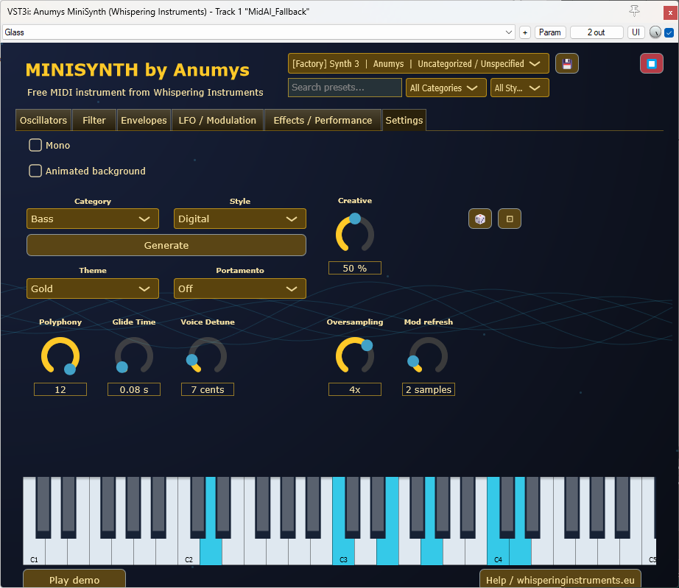
Task: Click the Search presets input field
Action: 345,88
